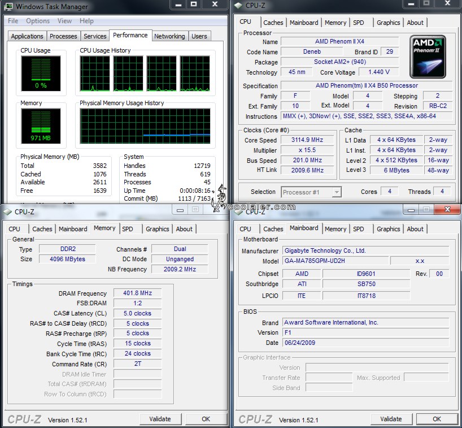Click the Command Rate value "2T"
This screenshot has height=428, width=462.
138,364
